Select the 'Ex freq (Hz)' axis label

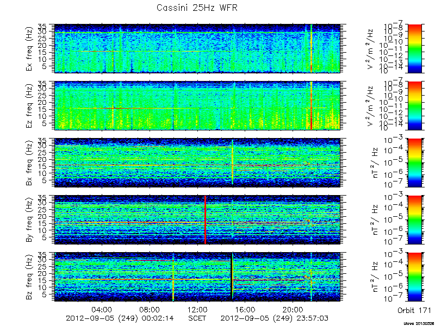[x=29, y=48]
